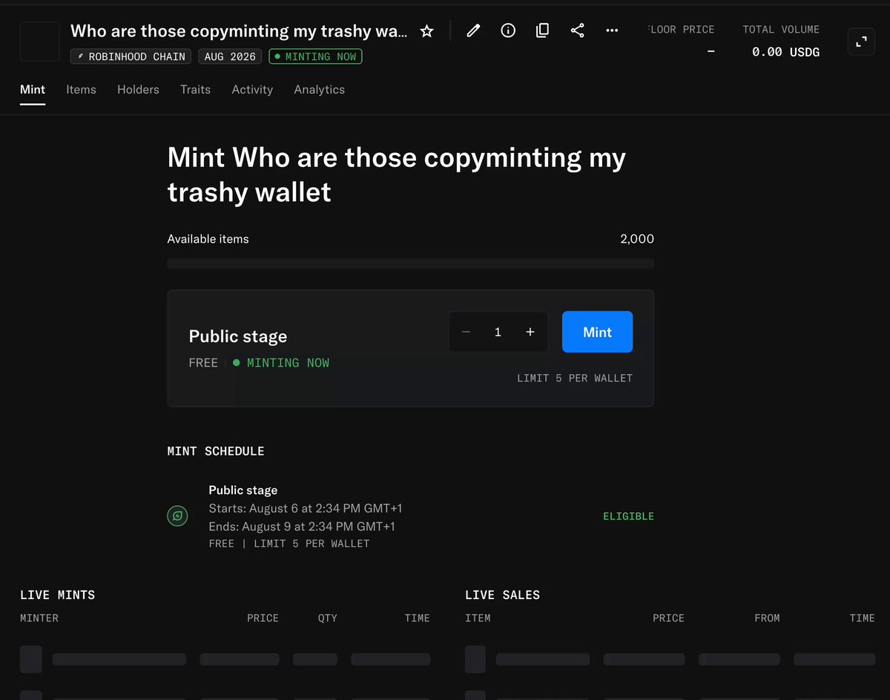This screenshot has height=700, width=890.
Task: Click the LIVE MINTS heading
Action: 58,595
